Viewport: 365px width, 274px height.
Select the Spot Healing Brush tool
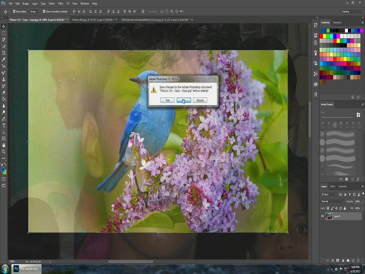point(4,66)
